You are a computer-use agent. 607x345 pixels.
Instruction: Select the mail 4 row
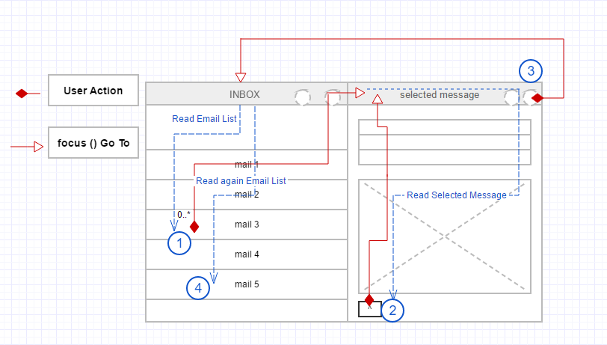tap(247, 254)
